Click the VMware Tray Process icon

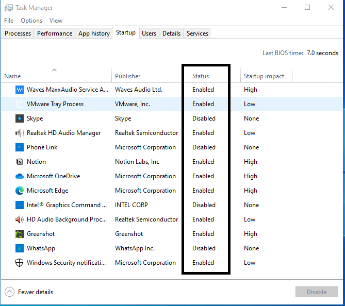(20, 104)
